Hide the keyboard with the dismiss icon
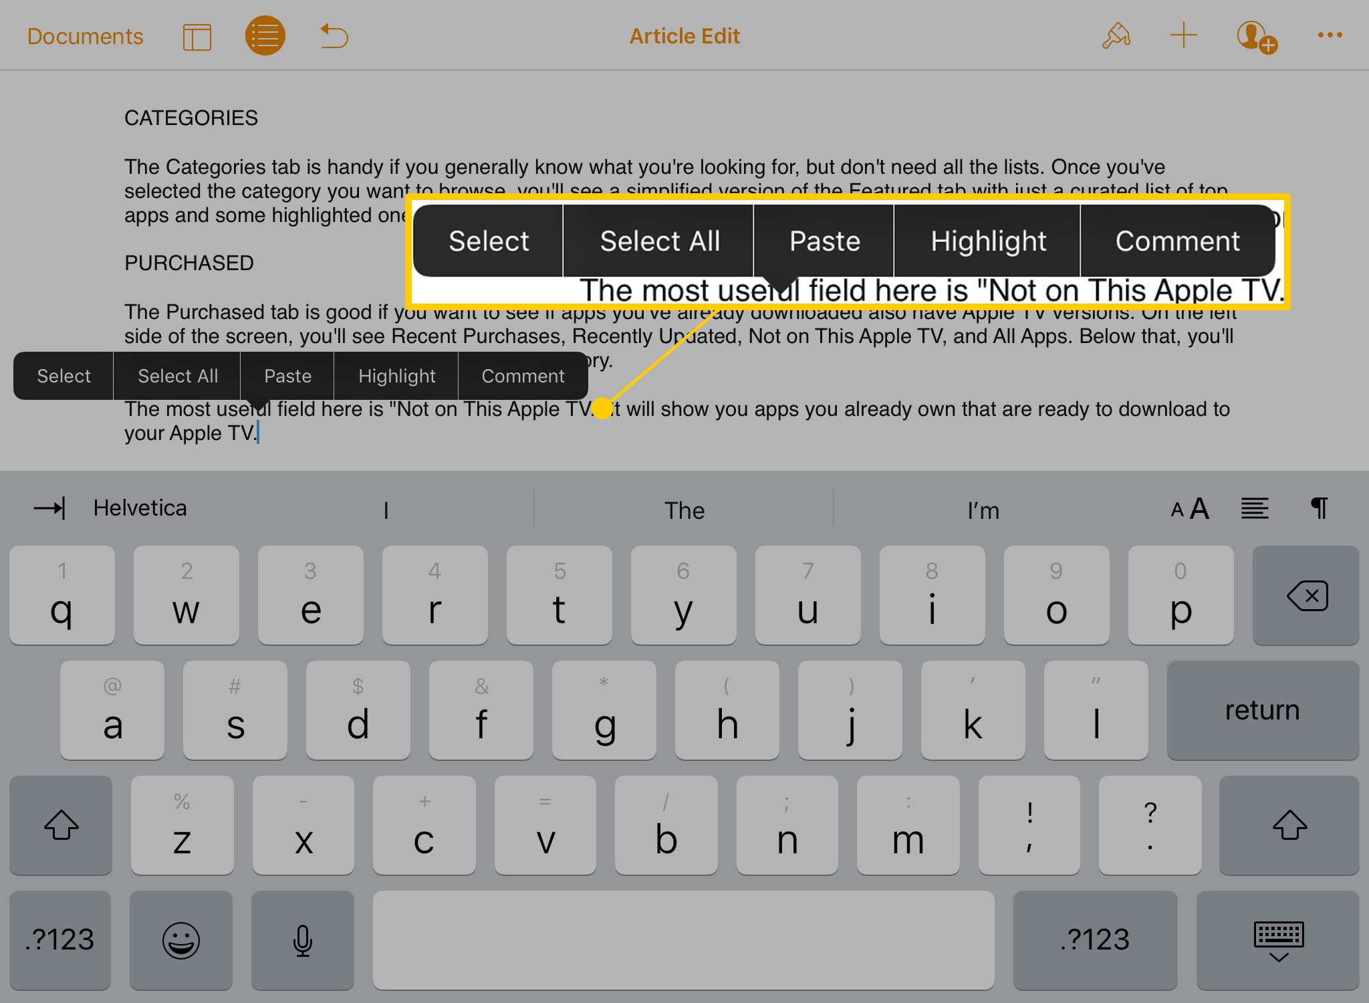 (x=1278, y=940)
